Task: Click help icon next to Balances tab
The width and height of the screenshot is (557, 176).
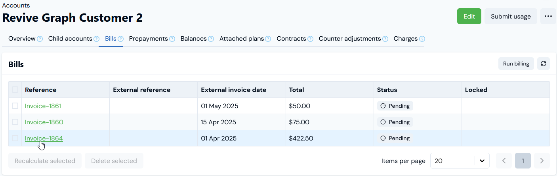Action: (211, 39)
